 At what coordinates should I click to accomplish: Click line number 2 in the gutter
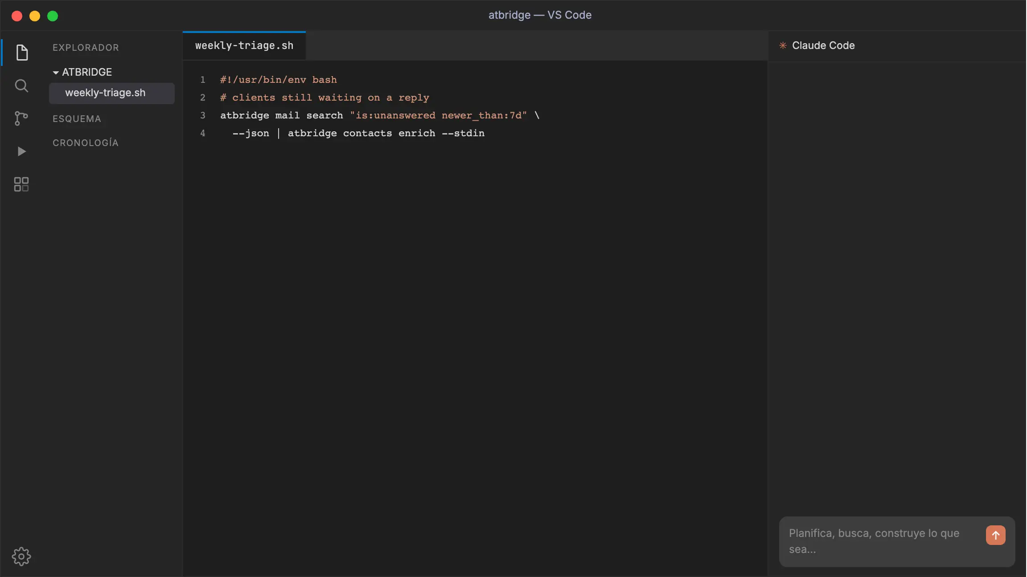tap(203, 98)
